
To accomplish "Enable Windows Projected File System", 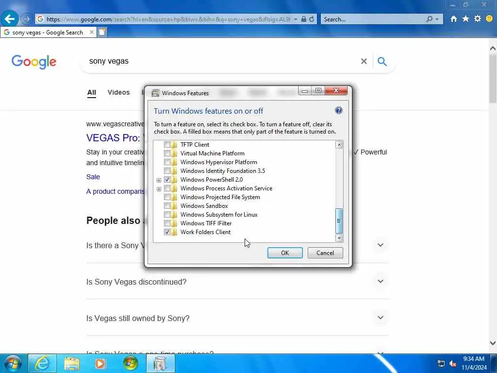I will coord(167,197).
